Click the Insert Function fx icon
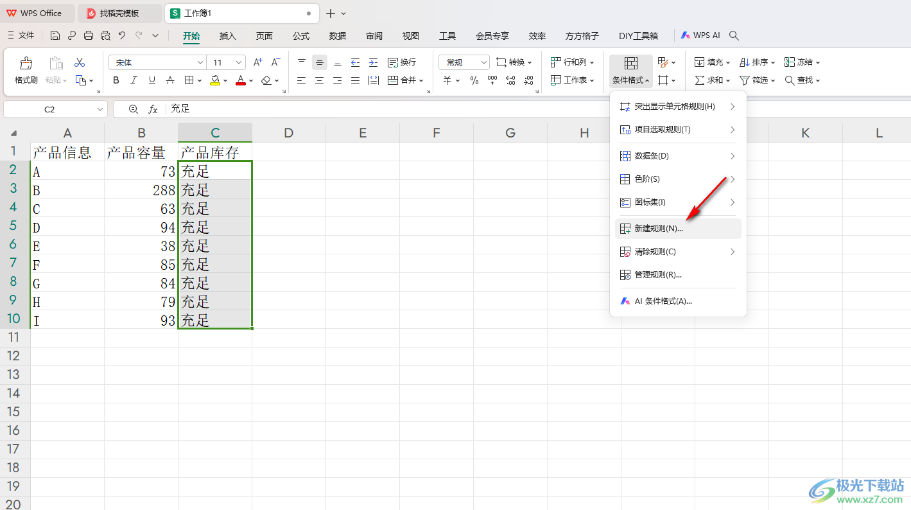911x510 pixels. (x=153, y=109)
